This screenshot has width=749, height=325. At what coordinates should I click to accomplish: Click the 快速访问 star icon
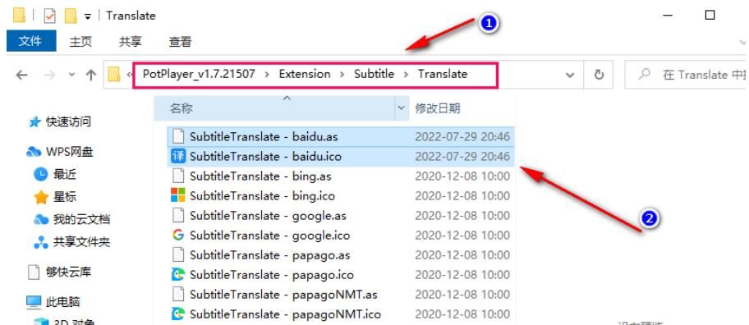(34, 122)
